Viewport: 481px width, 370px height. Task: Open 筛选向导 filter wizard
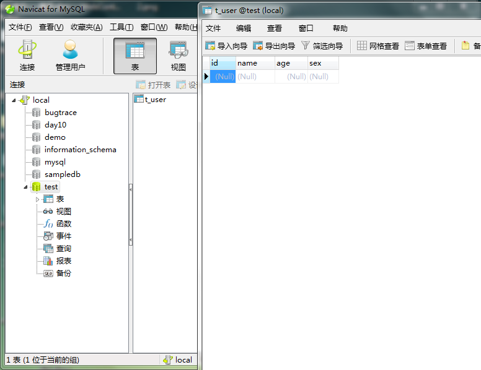(322, 46)
